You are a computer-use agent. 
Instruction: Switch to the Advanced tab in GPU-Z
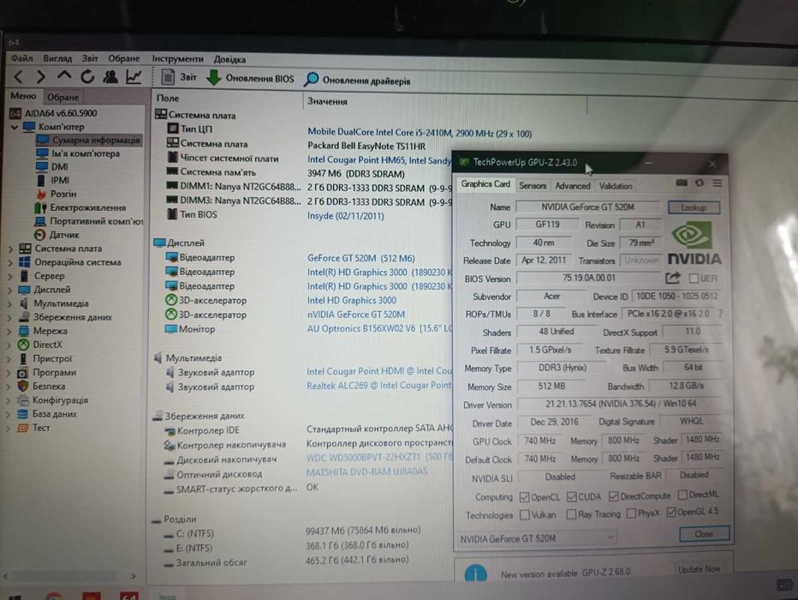573,186
